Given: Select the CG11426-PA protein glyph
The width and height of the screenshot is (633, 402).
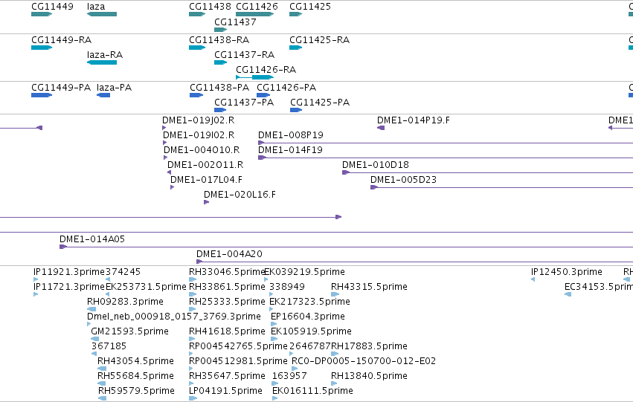Looking at the screenshot, I should 263,95.
